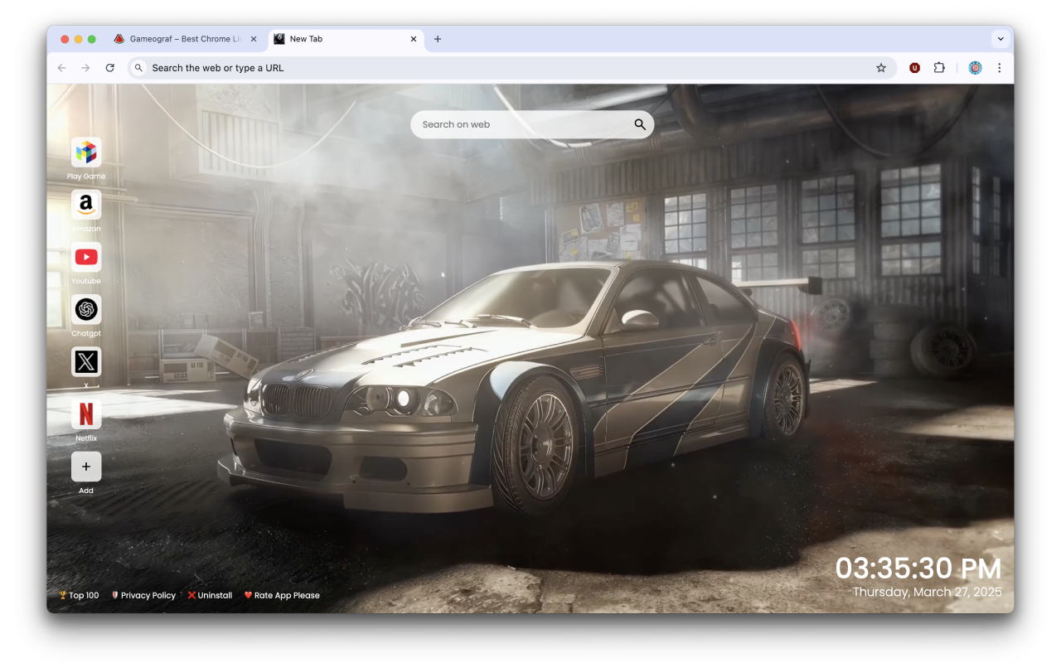Close the New Tab tab

(414, 39)
